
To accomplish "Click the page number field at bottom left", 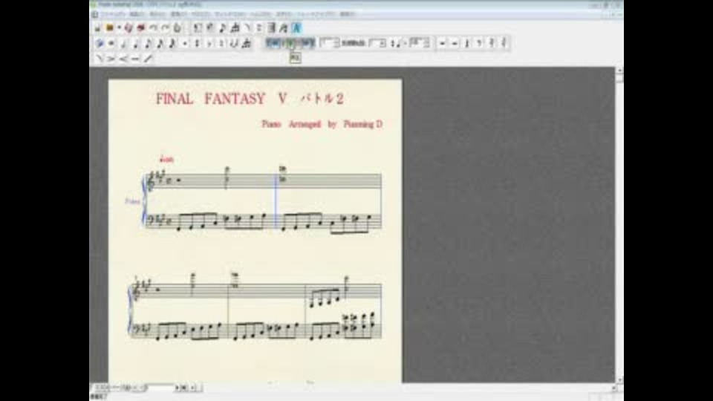I will point(161,388).
